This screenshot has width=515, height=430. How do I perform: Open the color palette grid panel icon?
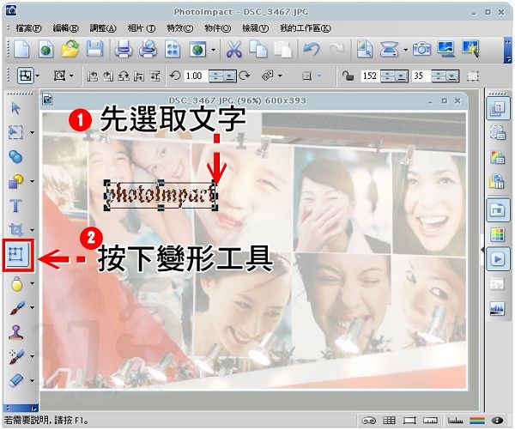pyautogui.click(x=497, y=235)
